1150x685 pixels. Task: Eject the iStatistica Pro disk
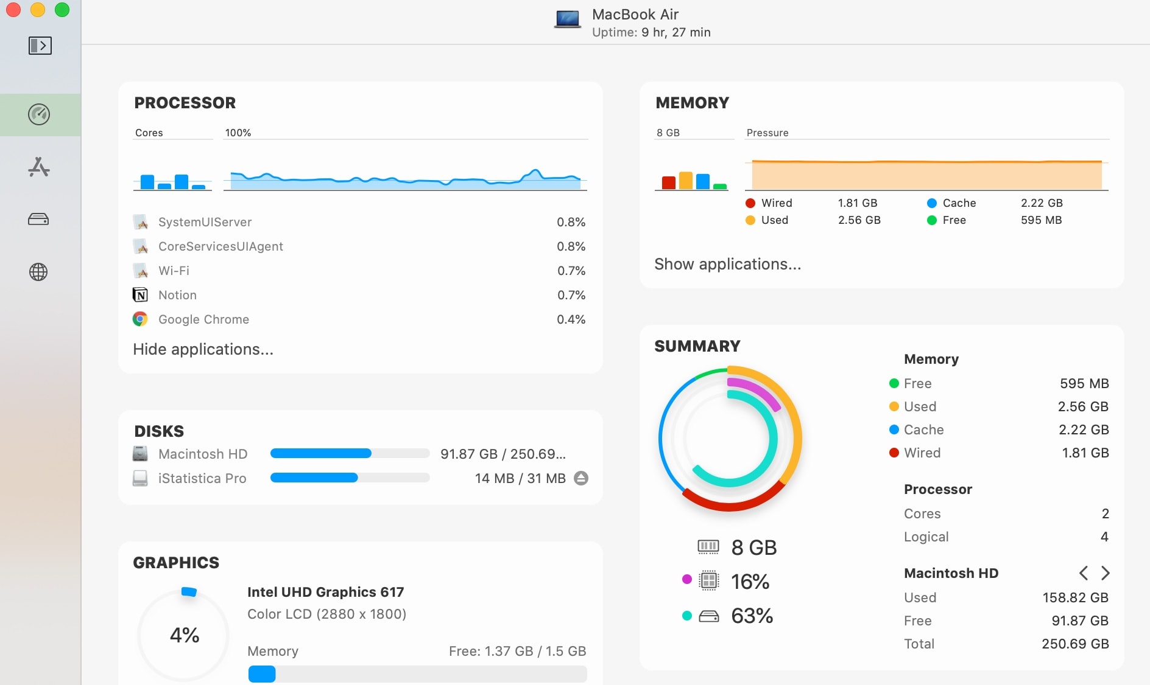[581, 478]
